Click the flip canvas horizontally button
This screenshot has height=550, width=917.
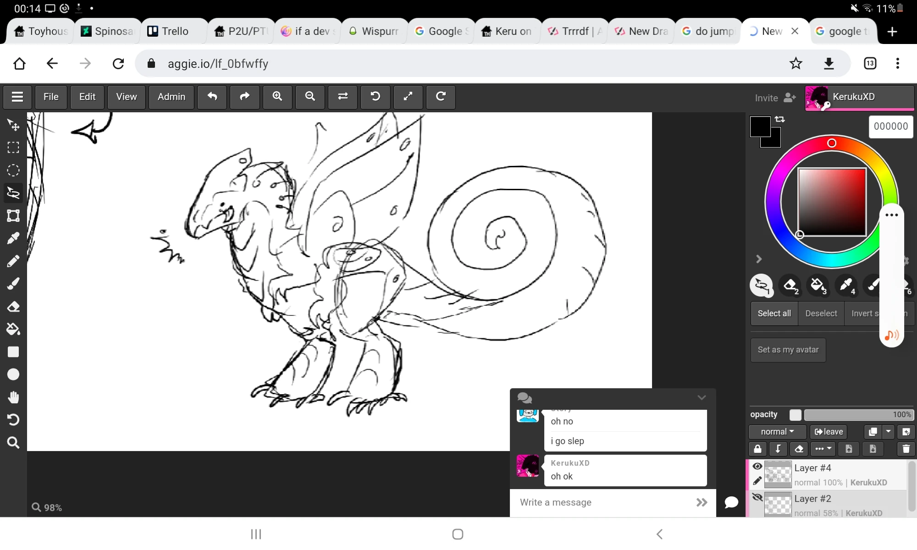coord(342,97)
